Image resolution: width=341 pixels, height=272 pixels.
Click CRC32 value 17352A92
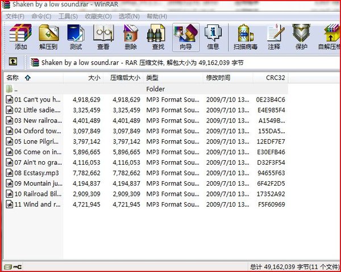pos(271,194)
